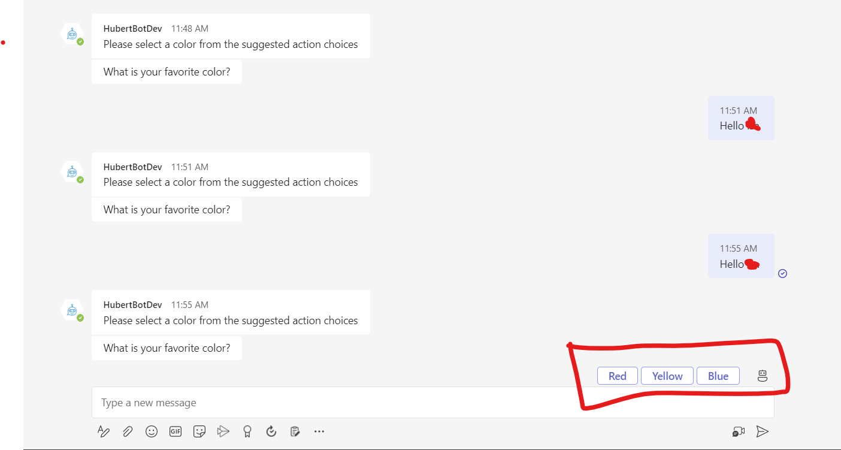Start a Meet Now video call
Viewport: 841px width, 450px height.
(x=738, y=431)
